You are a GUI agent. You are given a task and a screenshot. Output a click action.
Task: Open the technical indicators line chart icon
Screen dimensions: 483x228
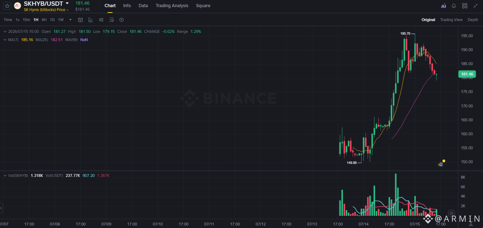click(x=91, y=20)
